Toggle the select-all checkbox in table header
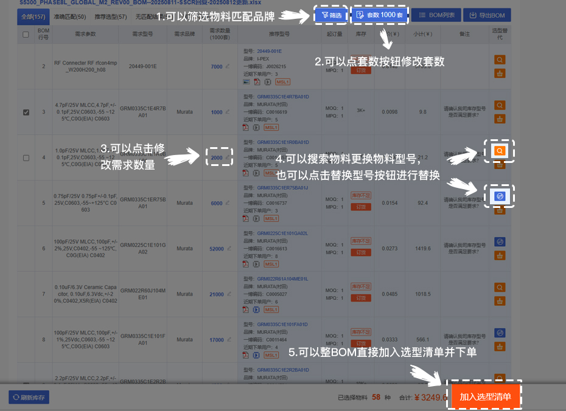The image size is (566, 411). (25, 35)
